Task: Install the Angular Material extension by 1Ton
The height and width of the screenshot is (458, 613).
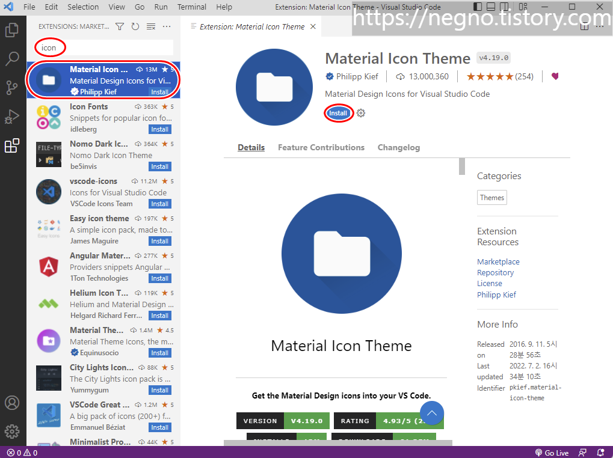Action: coord(160,278)
